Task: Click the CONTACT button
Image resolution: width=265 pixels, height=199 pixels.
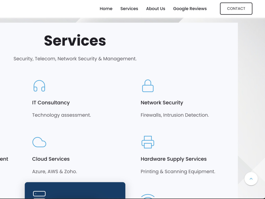Action: [236, 9]
